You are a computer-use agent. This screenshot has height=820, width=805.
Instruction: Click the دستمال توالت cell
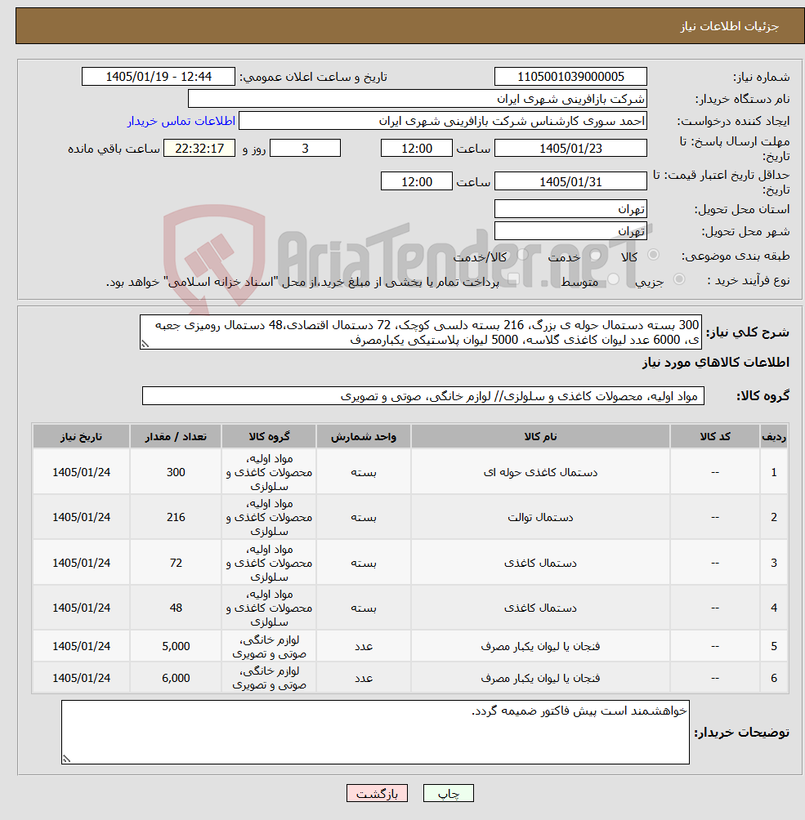click(540, 517)
